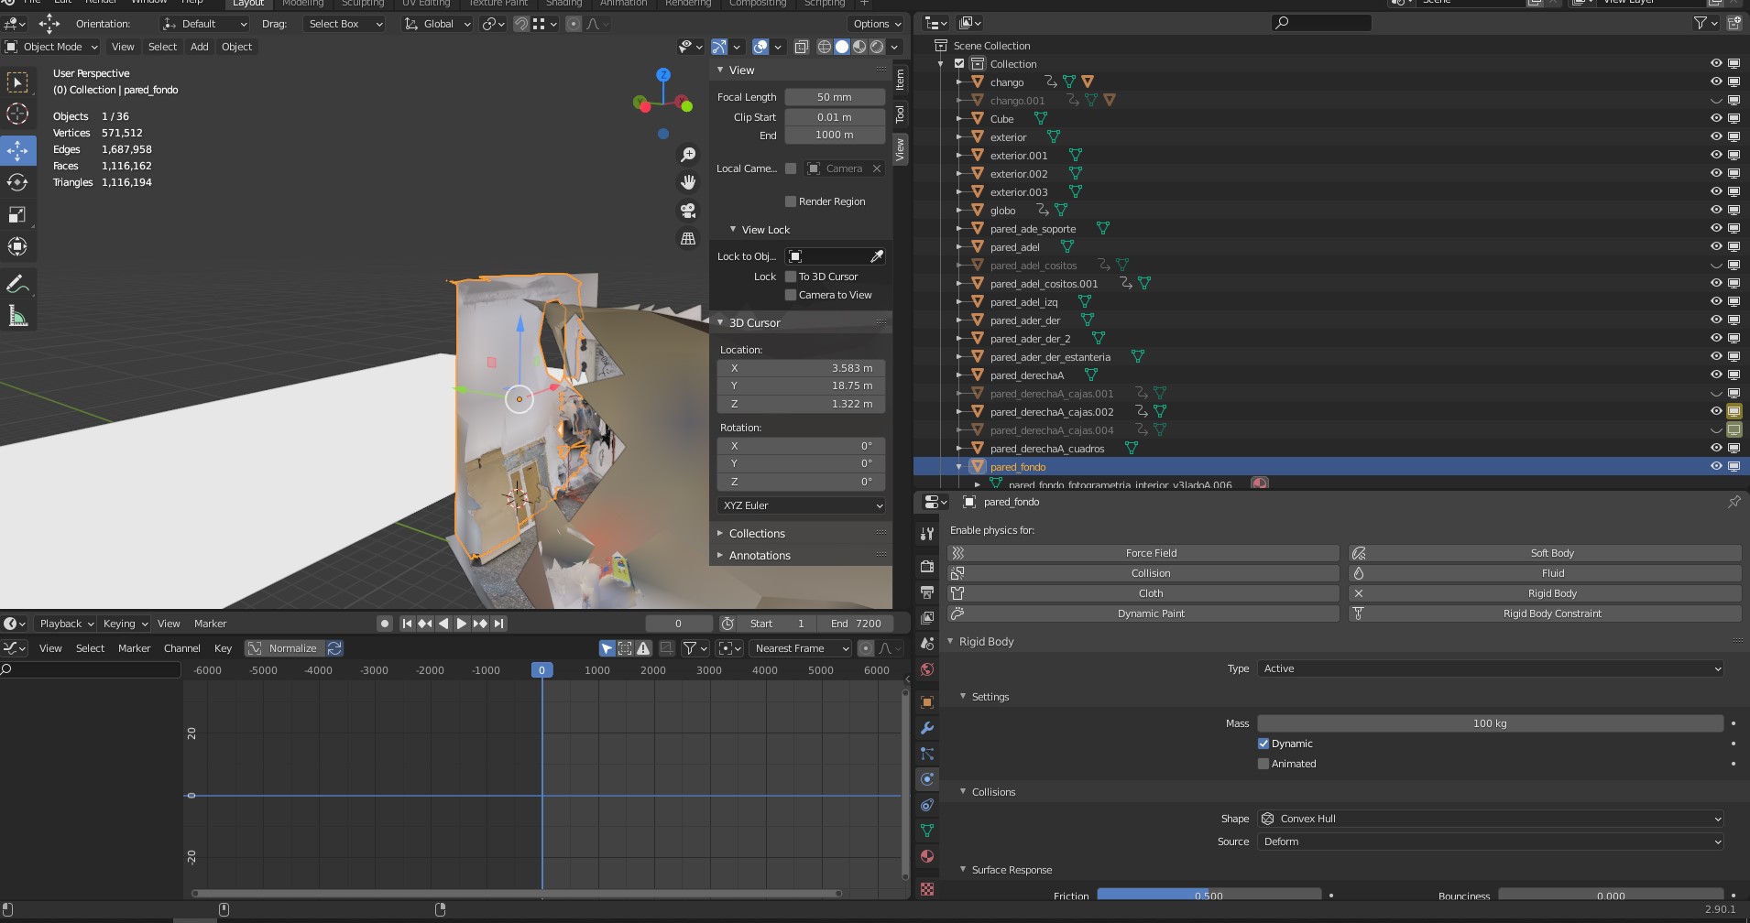This screenshot has height=923, width=1750.
Task: Select the Annotate tool
Action: pyautogui.click(x=17, y=284)
